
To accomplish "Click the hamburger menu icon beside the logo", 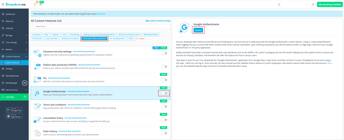I will tap(3, 4).
